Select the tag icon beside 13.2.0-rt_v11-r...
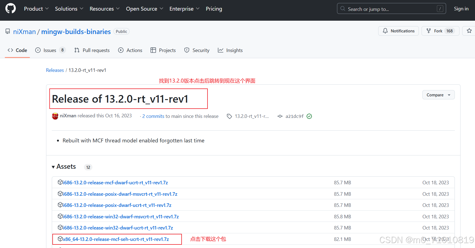Viewport: 475px width, 248px height. pyautogui.click(x=229, y=116)
